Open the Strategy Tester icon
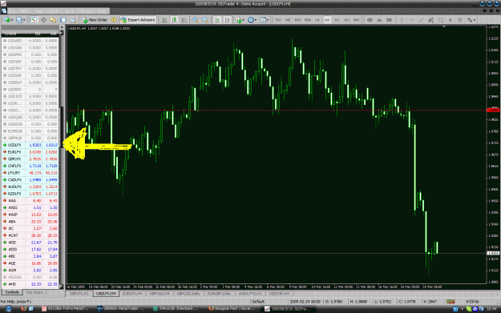This screenshot has width=501, height=313. (73, 20)
